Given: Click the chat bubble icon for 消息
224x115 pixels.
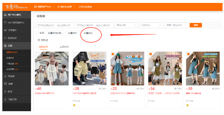Looking at the screenshot, I should (5, 84).
